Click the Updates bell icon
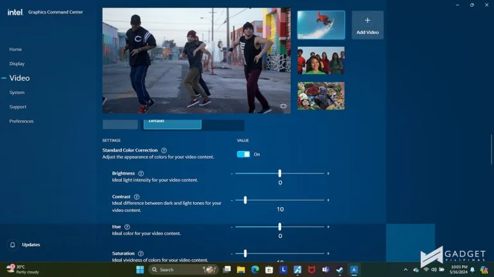494x277 pixels. (13, 244)
